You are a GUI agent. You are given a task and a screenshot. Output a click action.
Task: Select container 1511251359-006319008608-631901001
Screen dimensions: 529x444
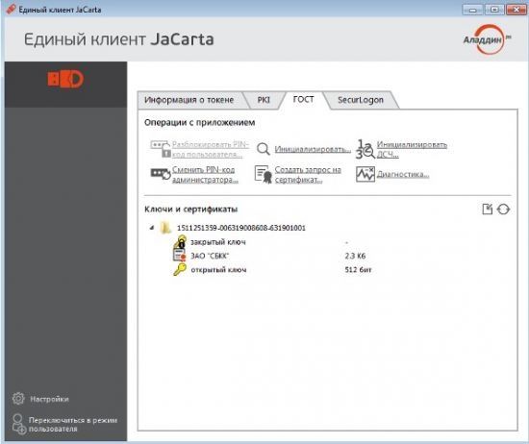click(x=241, y=228)
